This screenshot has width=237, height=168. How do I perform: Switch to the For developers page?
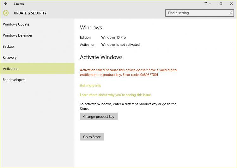(x=14, y=80)
